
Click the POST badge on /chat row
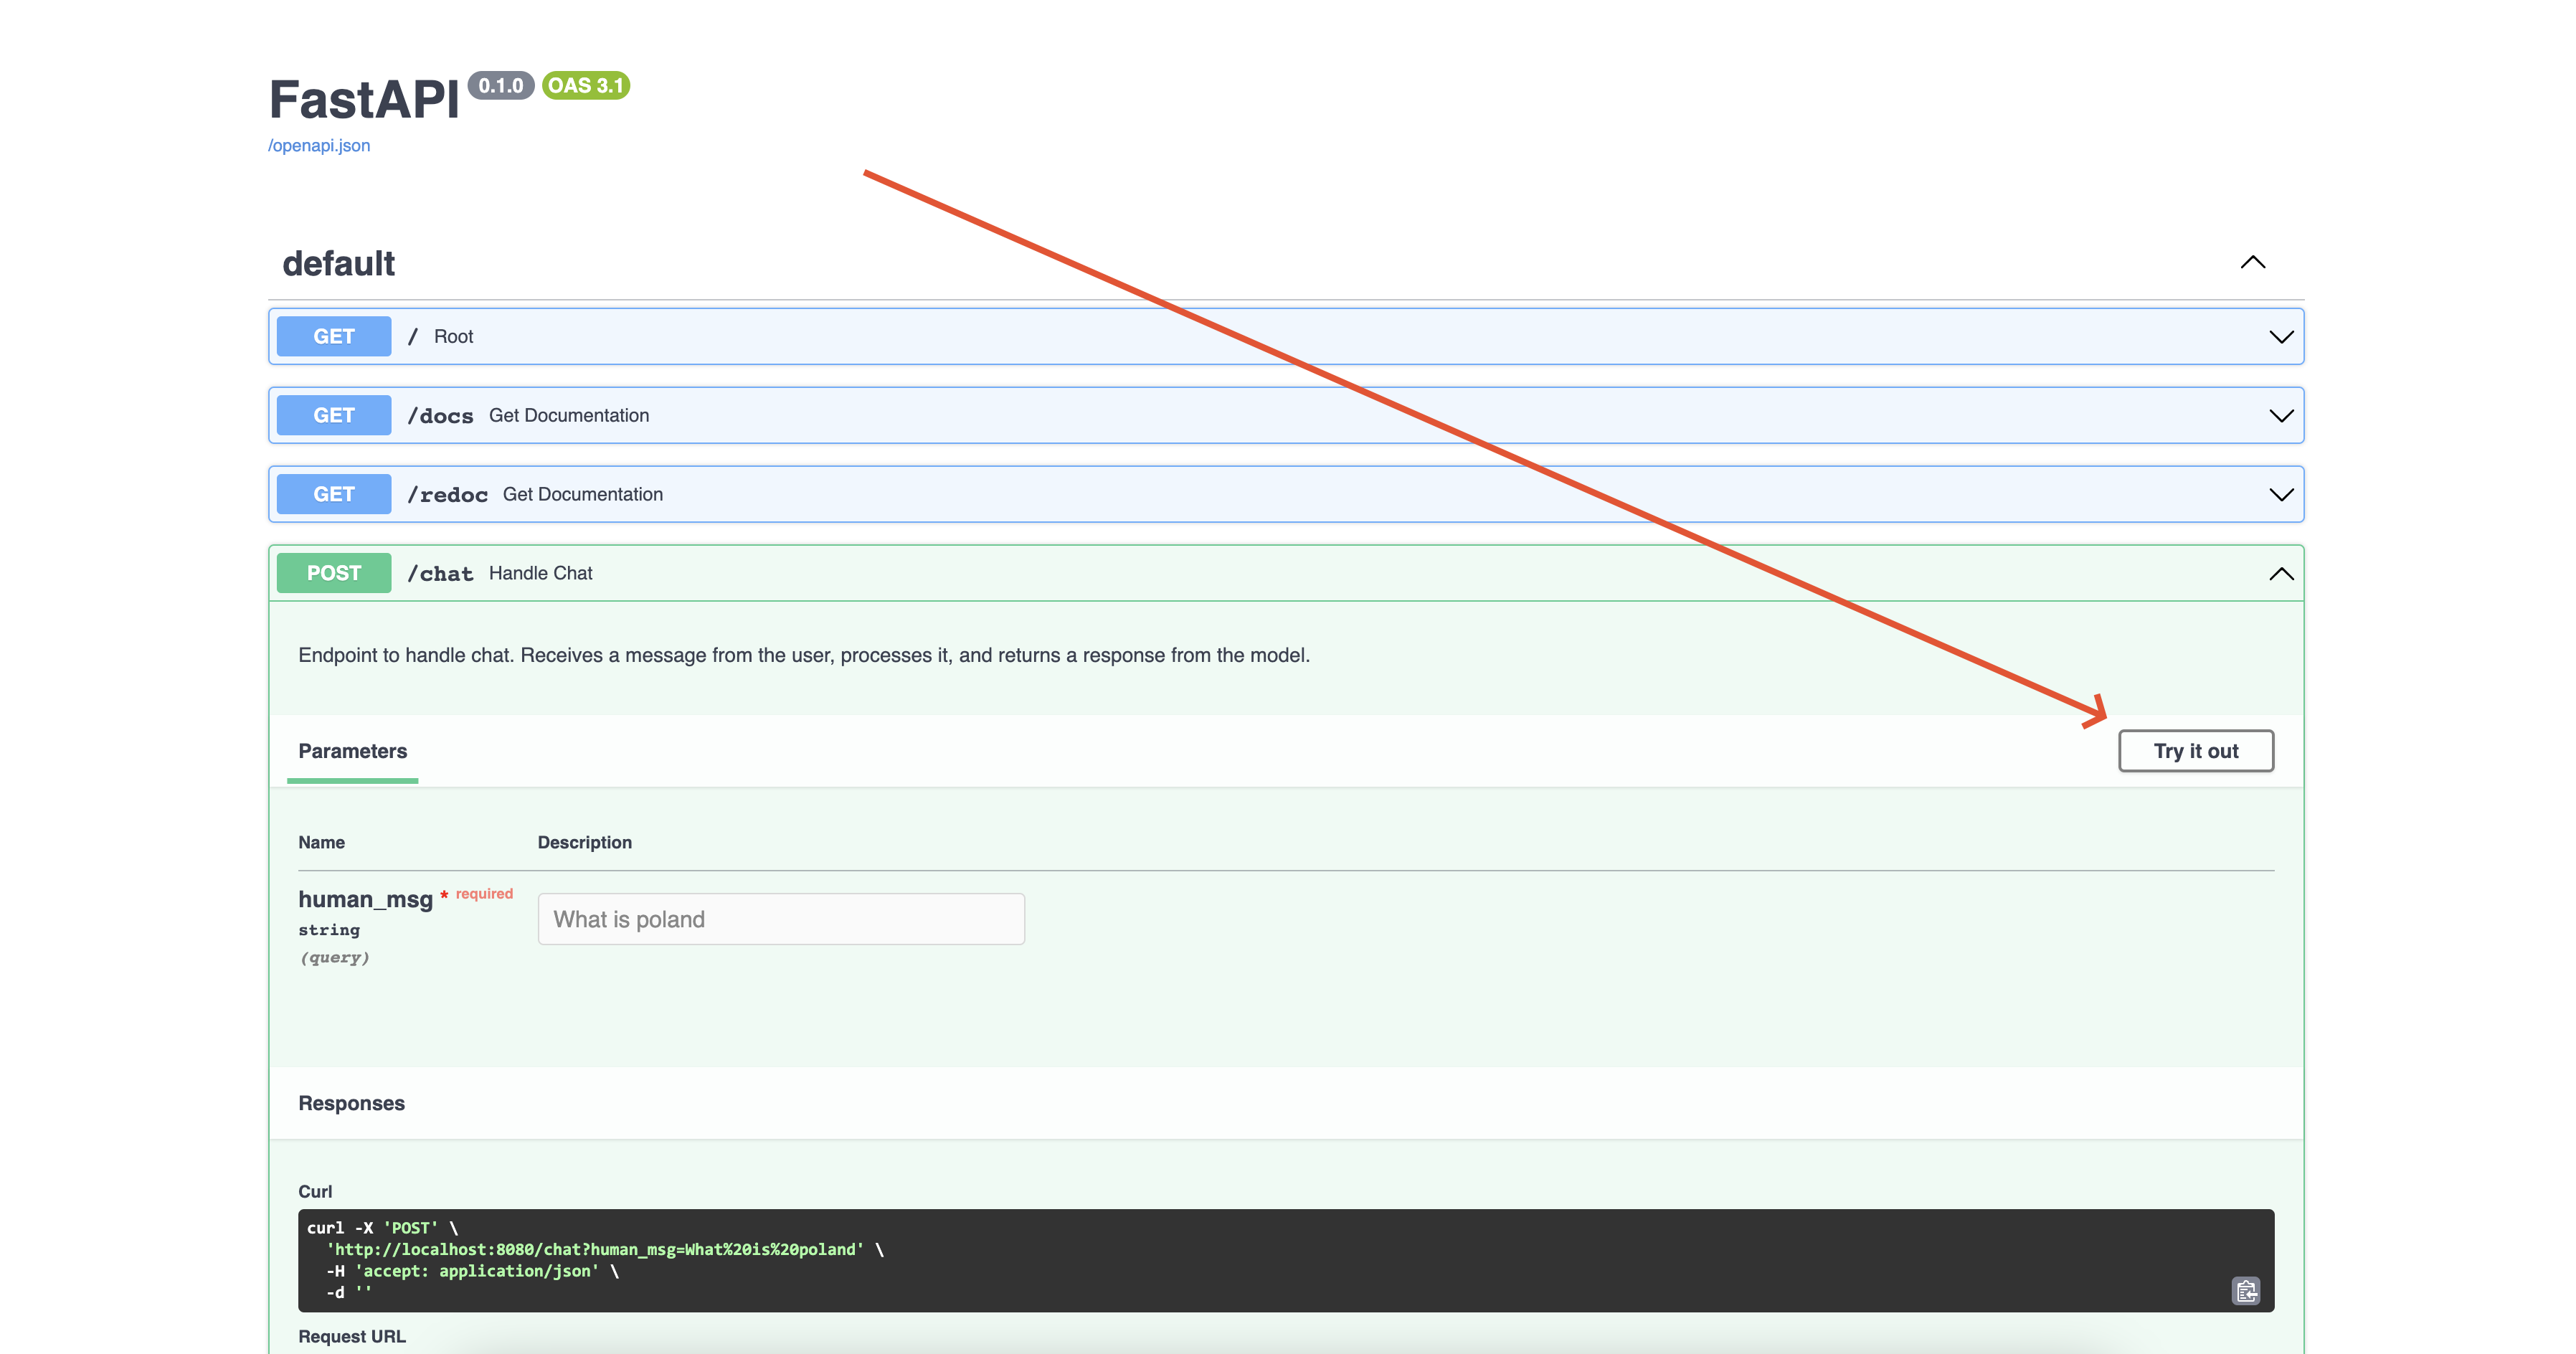334,574
